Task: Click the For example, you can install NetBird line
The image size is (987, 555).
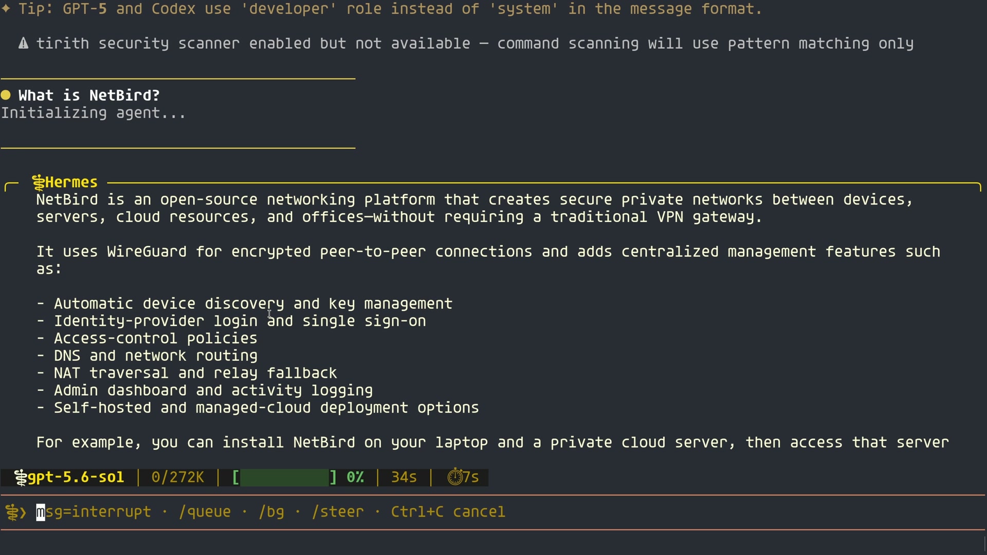Action: (x=492, y=442)
